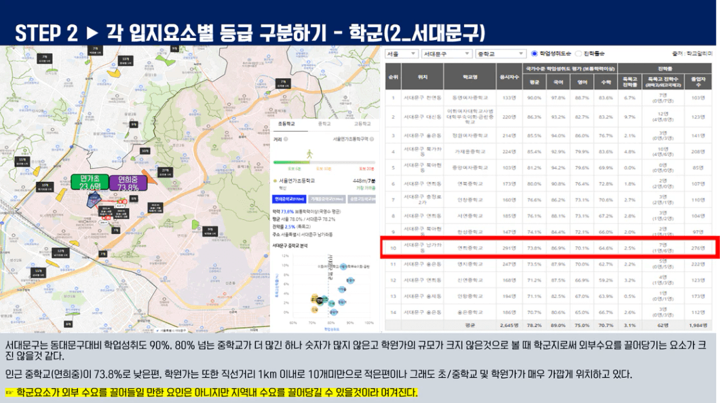Click the purple 연희중 73.8% label
The width and height of the screenshot is (720, 403).
(128, 183)
